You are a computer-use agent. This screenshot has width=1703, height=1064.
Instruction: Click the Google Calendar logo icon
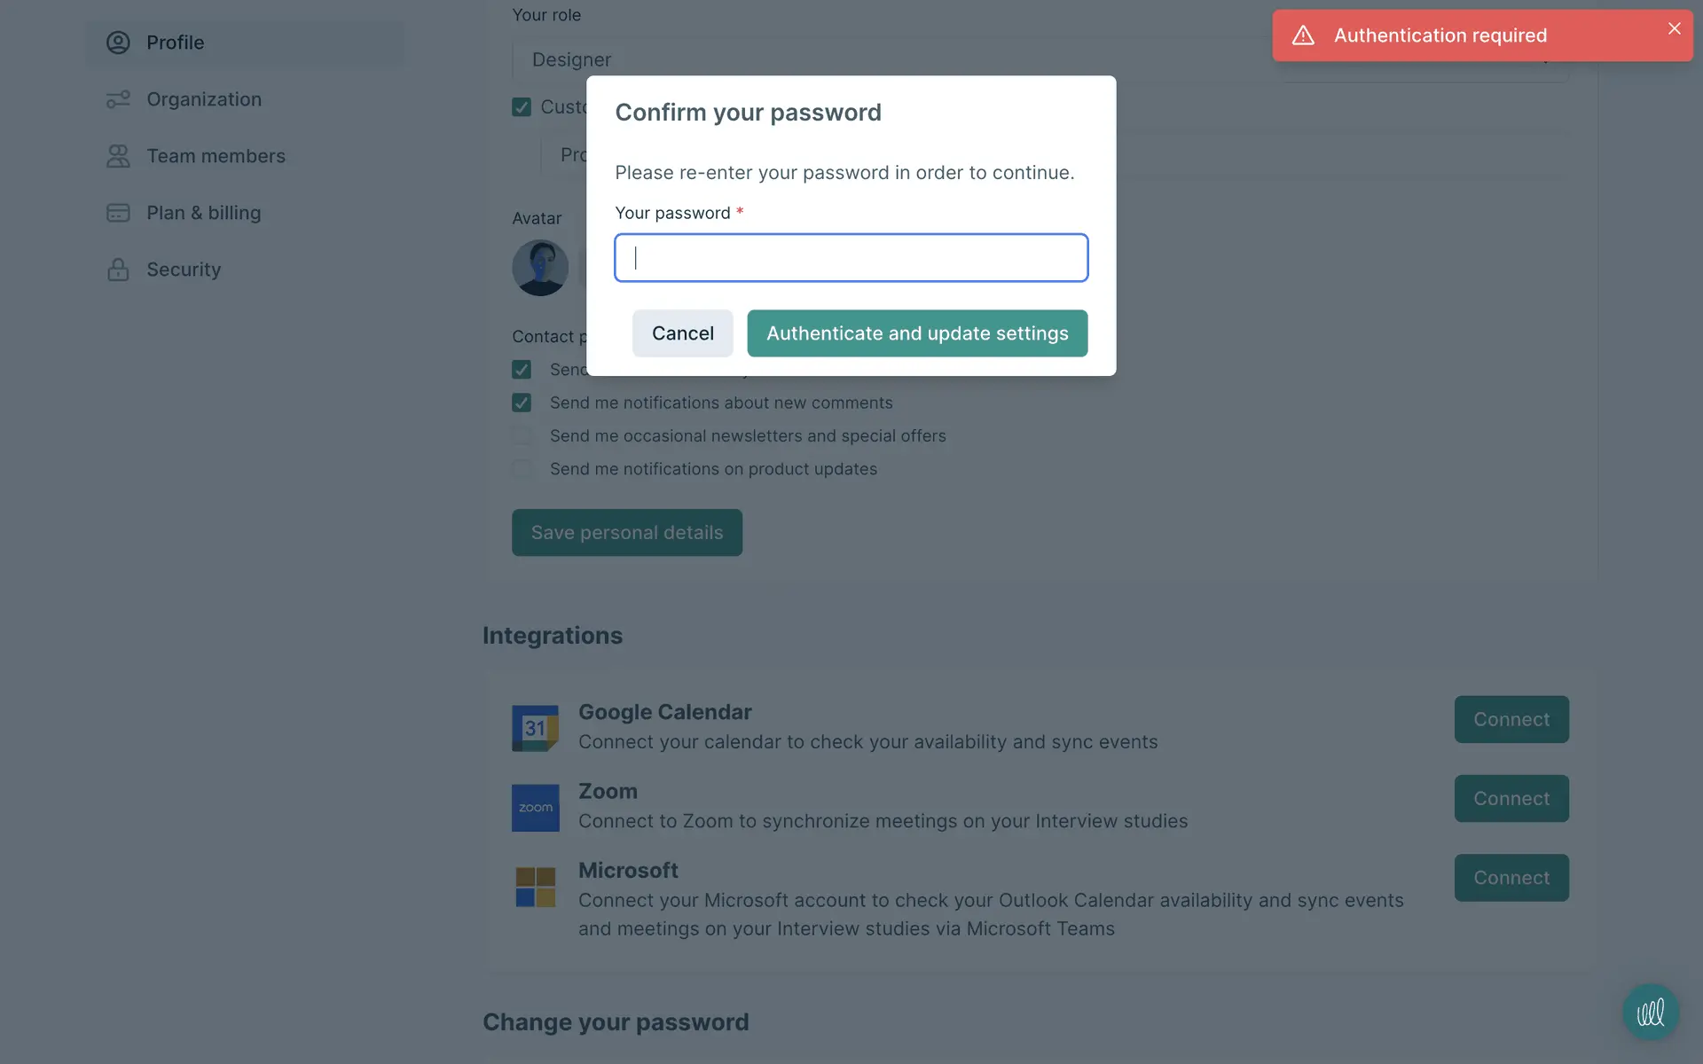[x=535, y=728]
